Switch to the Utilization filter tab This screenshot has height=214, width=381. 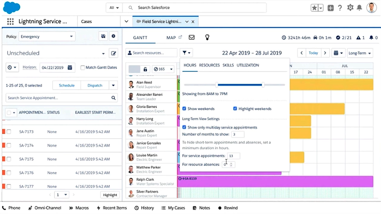[248, 65]
